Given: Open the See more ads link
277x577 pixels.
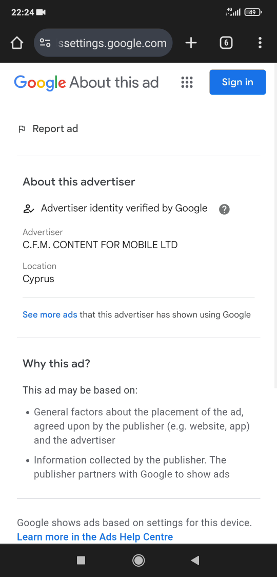Looking at the screenshot, I should 50,314.
